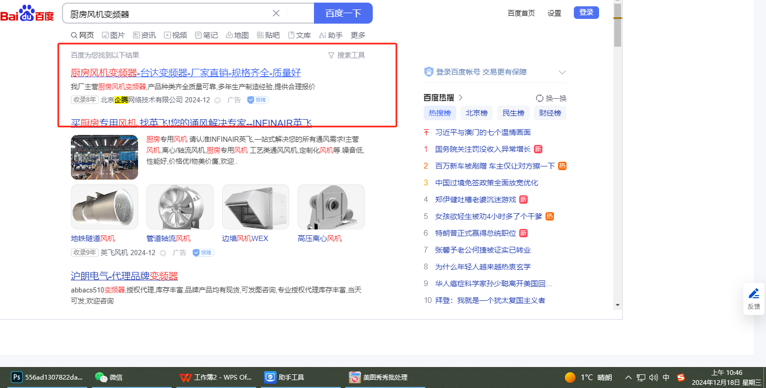The height and width of the screenshot is (388, 766).
Task: Select the 热搜榜 tab
Action: tap(439, 113)
